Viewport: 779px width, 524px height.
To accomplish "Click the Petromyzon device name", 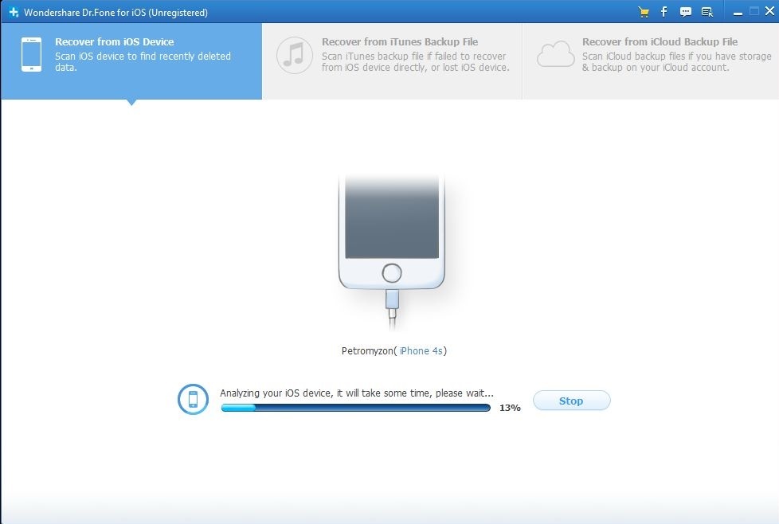I will tap(367, 351).
